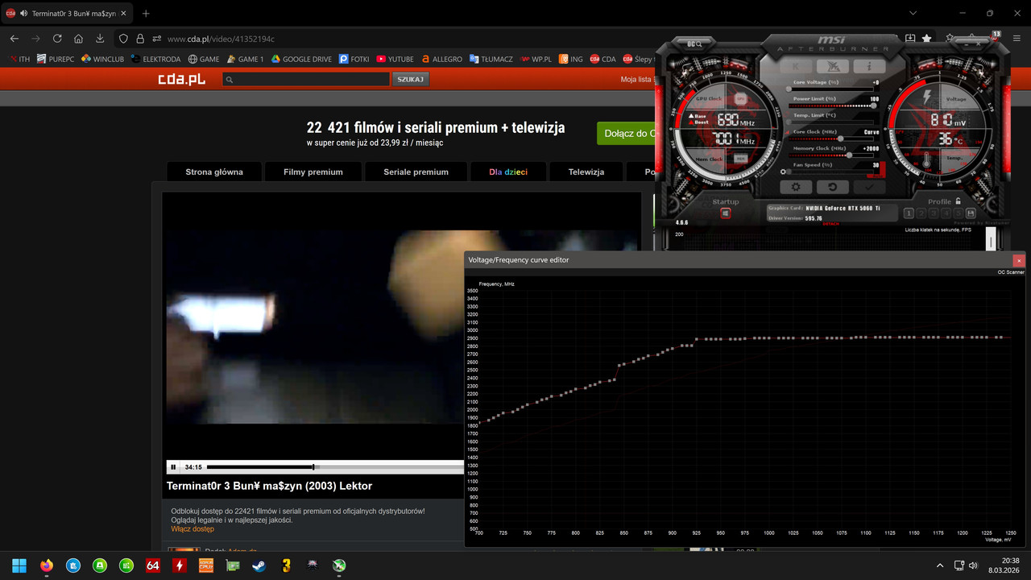The height and width of the screenshot is (580, 1031).
Task: Open the Dla dzieci tab
Action: pos(508,172)
